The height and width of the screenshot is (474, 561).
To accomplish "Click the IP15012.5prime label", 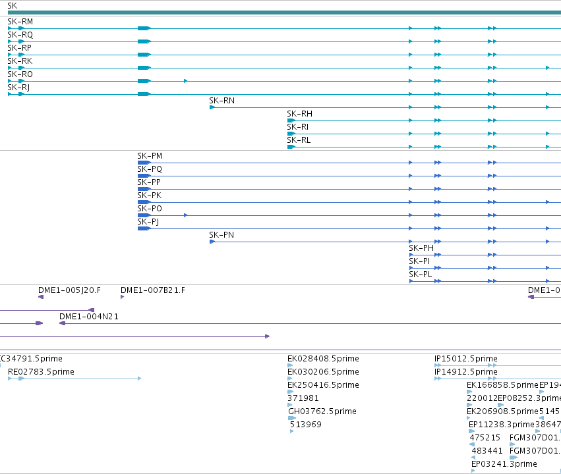I will (466, 359).
